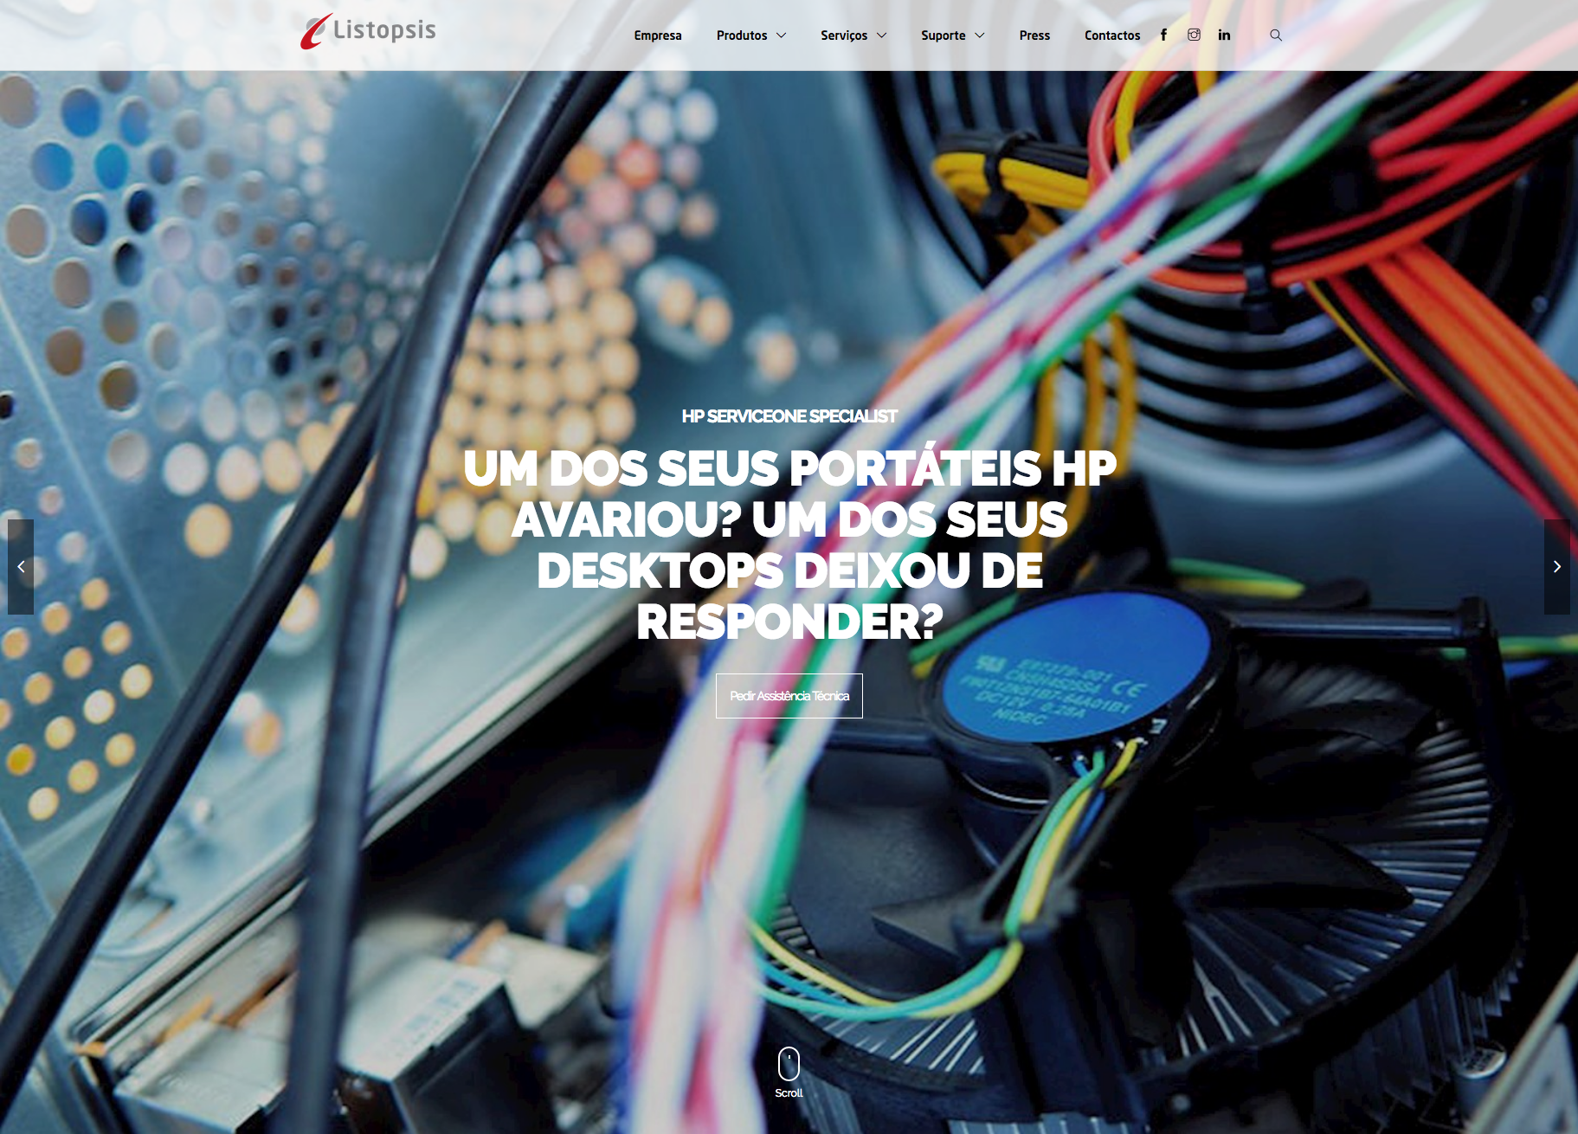Click the search magnifier icon
This screenshot has width=1578, height=1134.
(x=1276, y=35)
